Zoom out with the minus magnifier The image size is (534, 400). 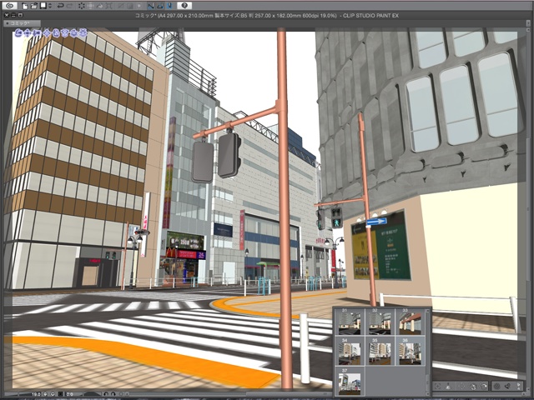[45, 394]
